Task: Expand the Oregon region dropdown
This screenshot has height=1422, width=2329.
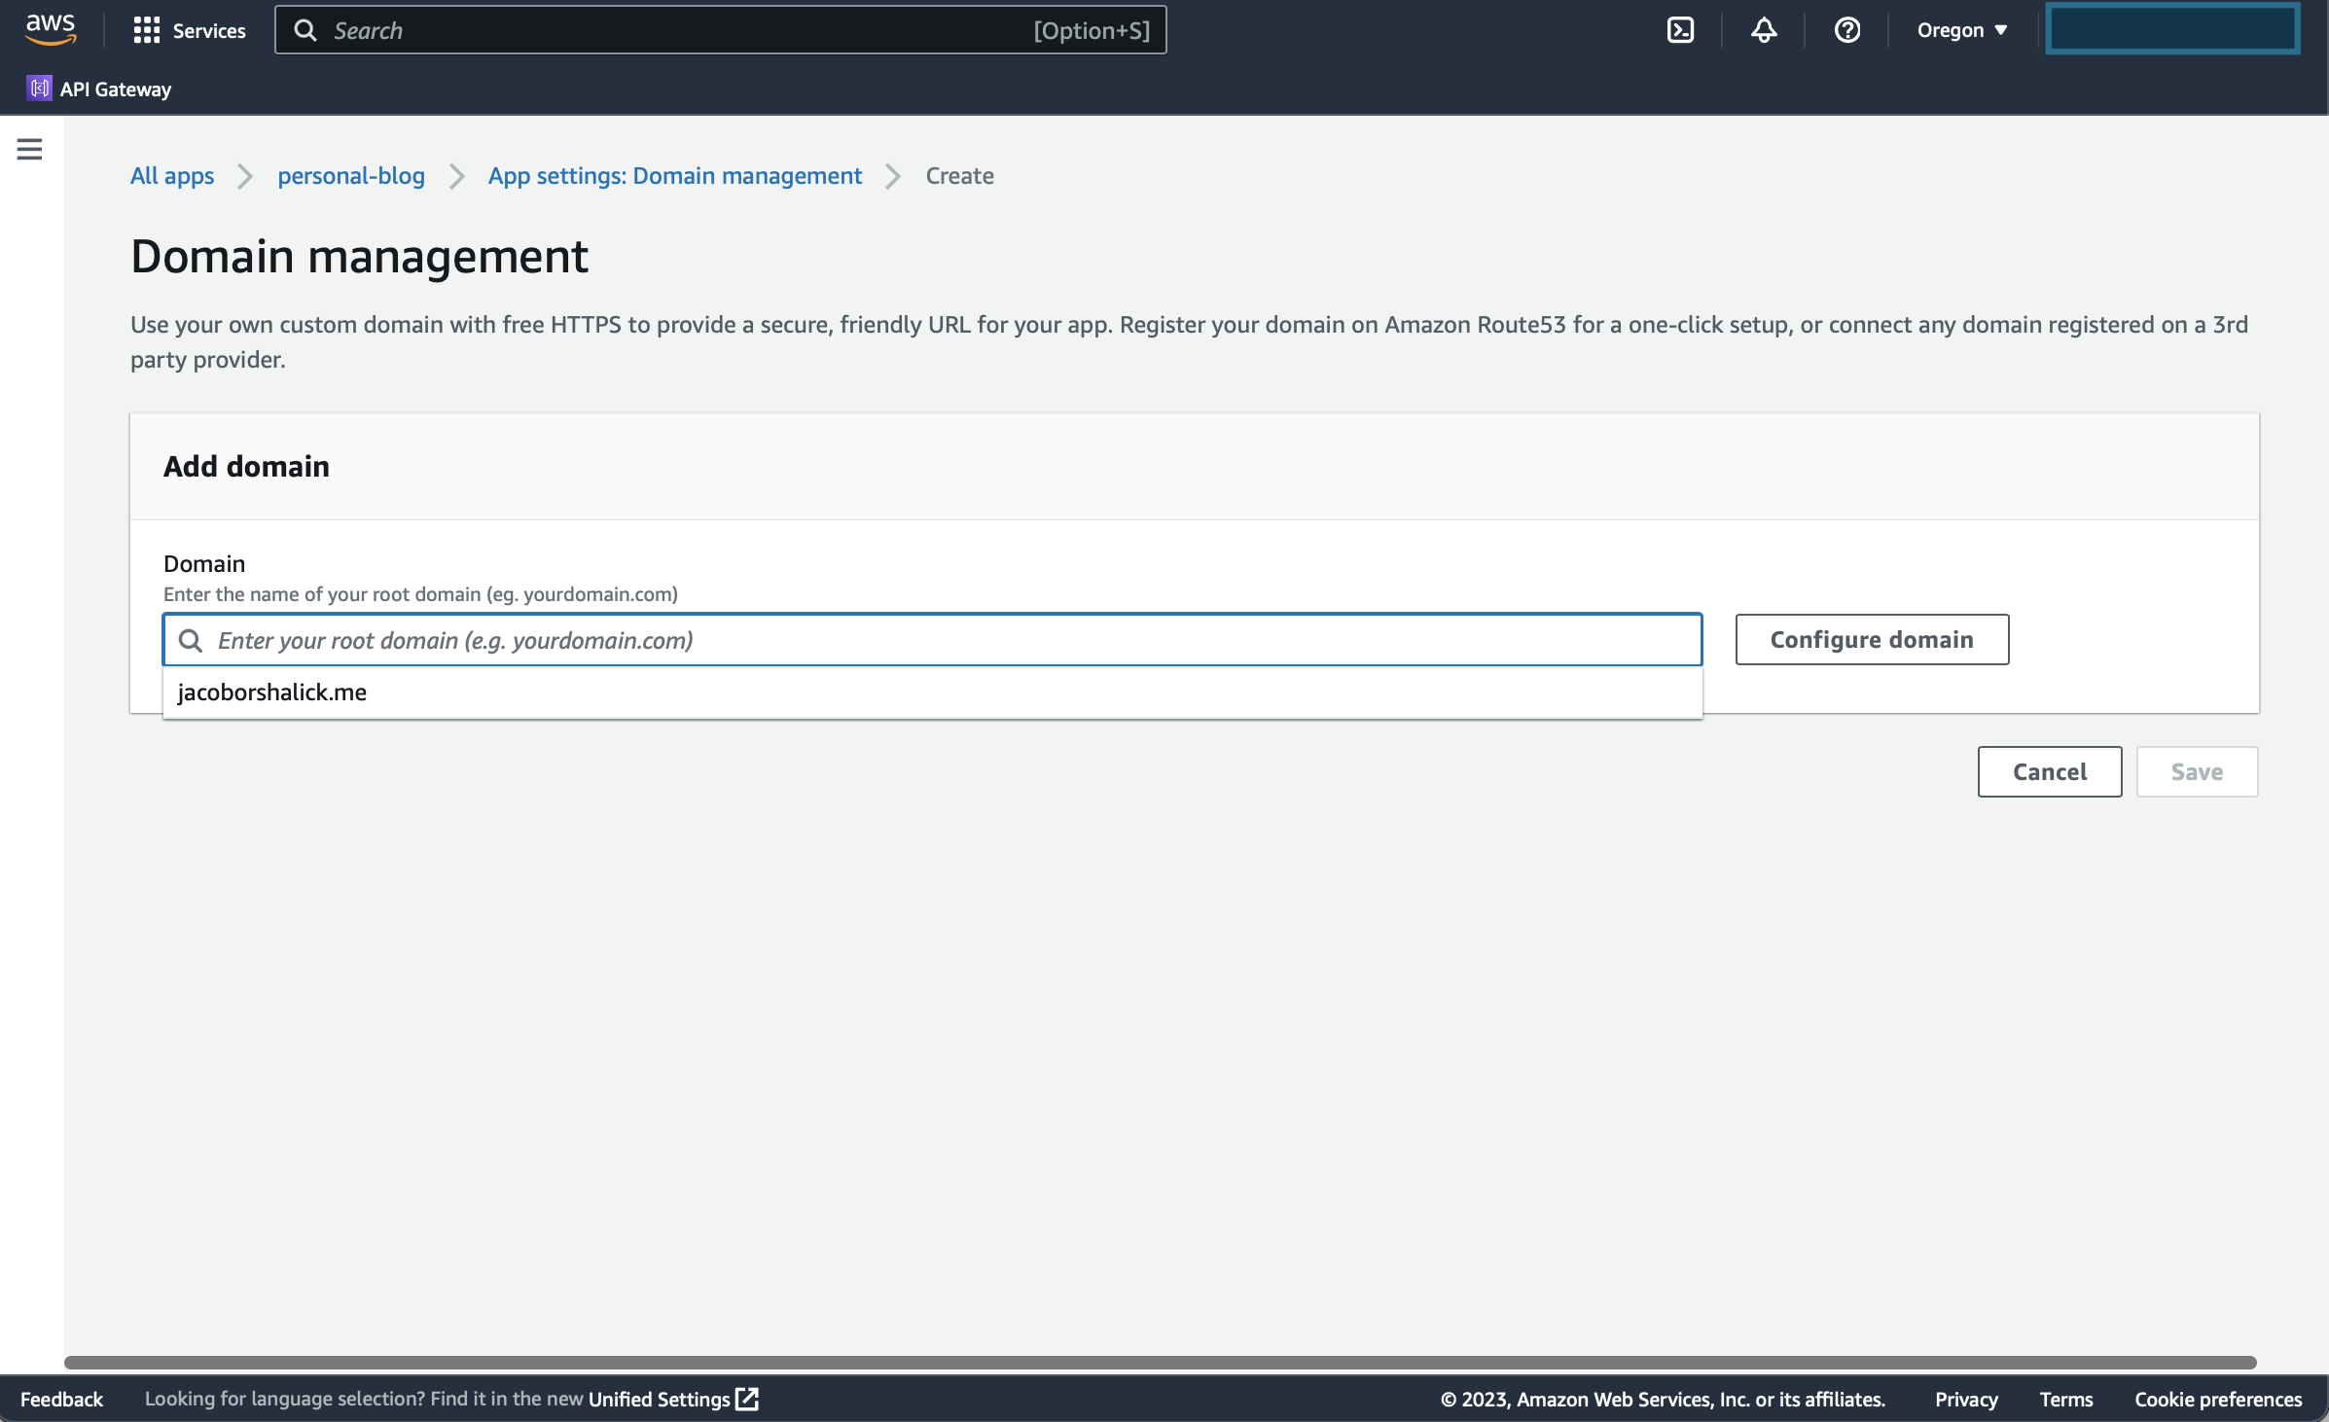Action: 1962,30
